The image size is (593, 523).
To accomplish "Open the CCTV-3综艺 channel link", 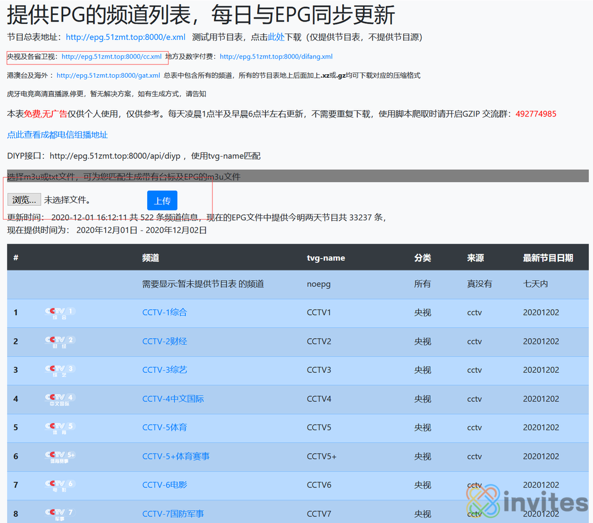I will point(164,370).
